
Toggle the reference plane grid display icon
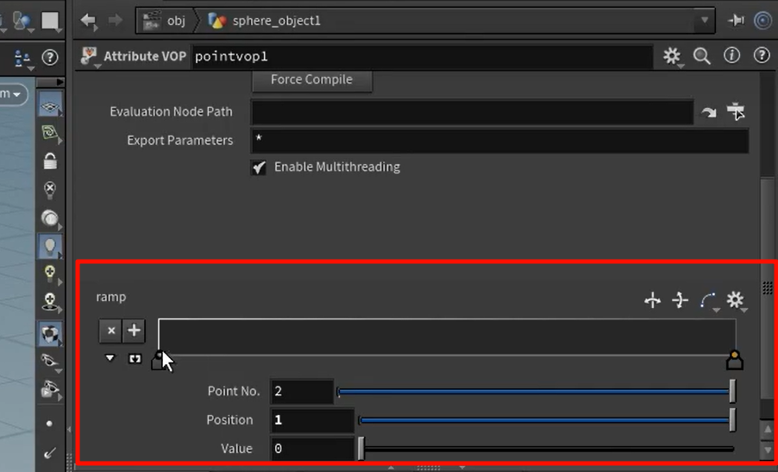click(50, 105)
